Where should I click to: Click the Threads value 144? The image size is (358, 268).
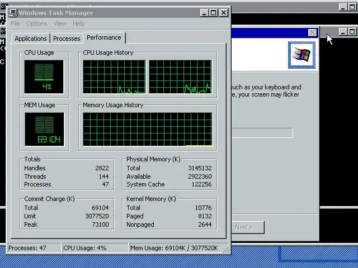pos(103,176)
